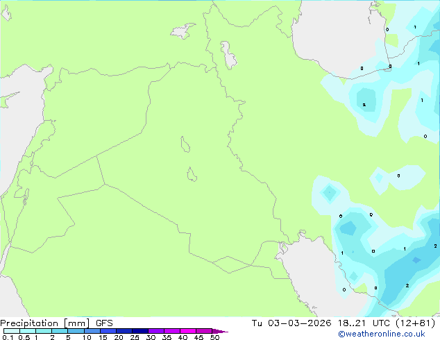Click the '(12+81)' forecast offset text

click(x=416, y=323)
